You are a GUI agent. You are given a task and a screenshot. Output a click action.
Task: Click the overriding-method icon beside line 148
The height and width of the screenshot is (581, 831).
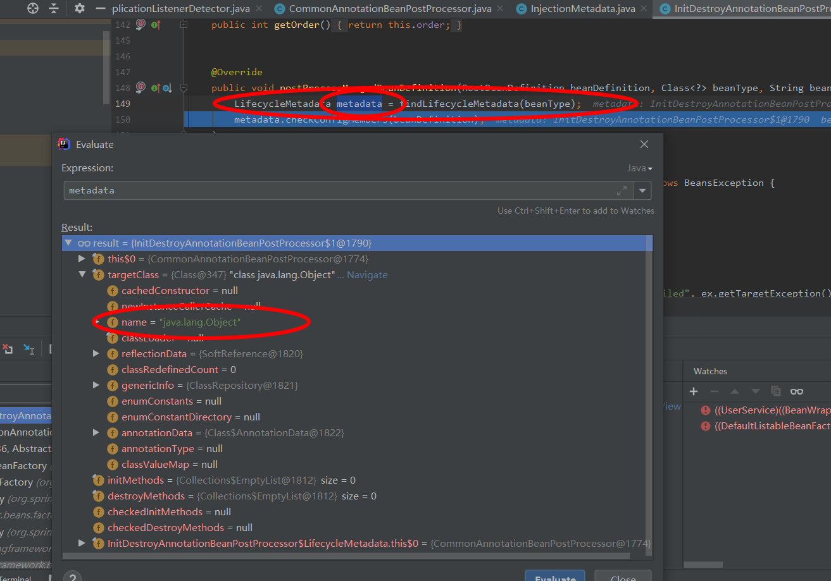click(x=166, y=89)
